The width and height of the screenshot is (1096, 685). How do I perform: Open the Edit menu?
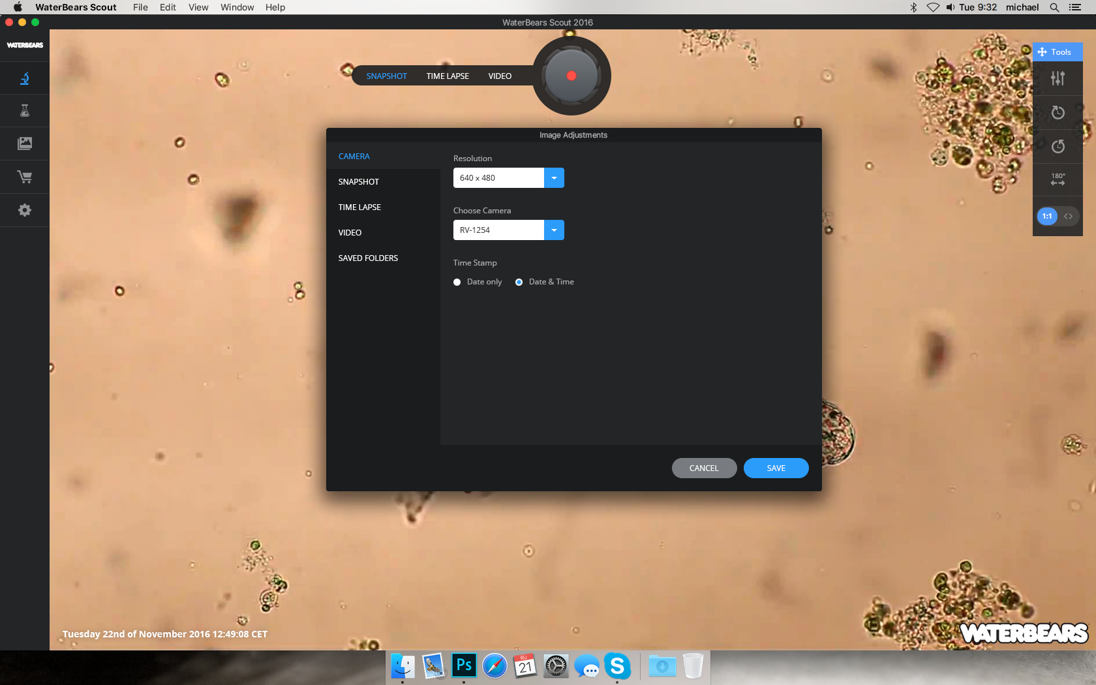(x=168, y=7)
